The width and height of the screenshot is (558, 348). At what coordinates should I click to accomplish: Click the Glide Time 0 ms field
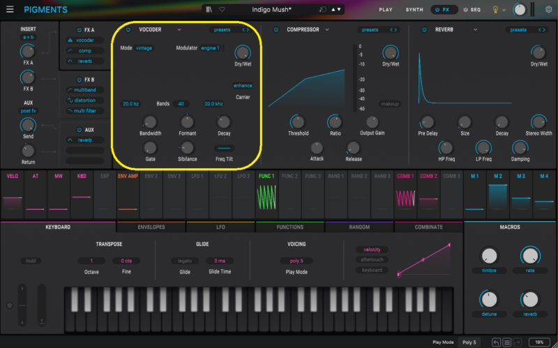[x=220, y=261]
